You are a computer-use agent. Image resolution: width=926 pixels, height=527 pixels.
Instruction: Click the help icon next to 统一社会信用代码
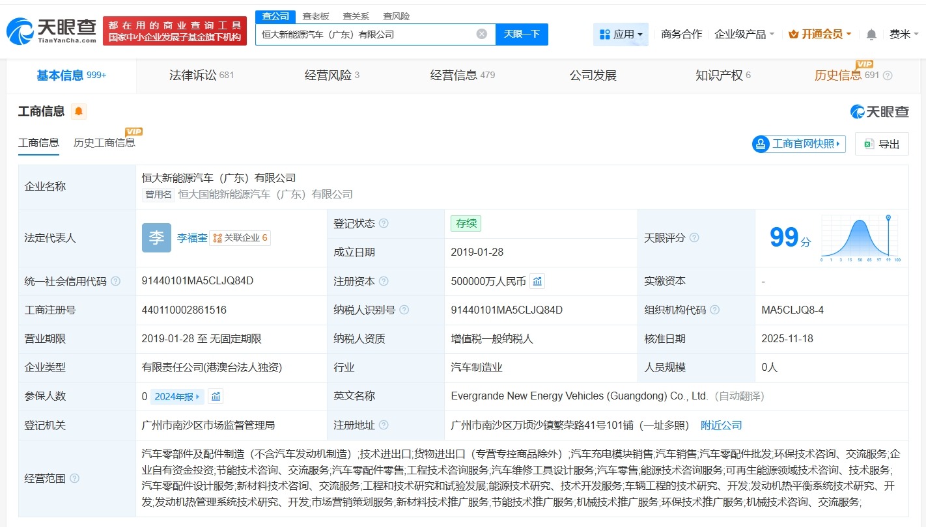tap(114, 281)
